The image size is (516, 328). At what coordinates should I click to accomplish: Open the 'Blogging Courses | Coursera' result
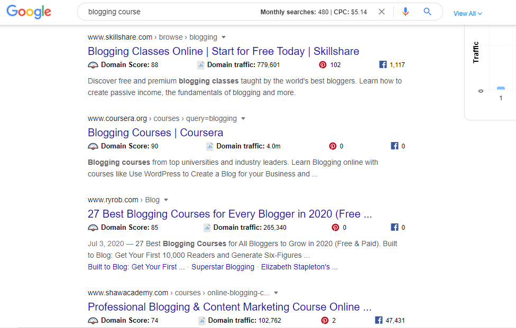[155, 133]
